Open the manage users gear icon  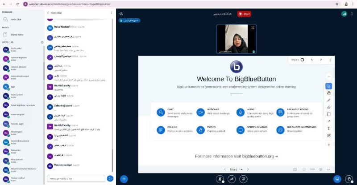point(42,42)
